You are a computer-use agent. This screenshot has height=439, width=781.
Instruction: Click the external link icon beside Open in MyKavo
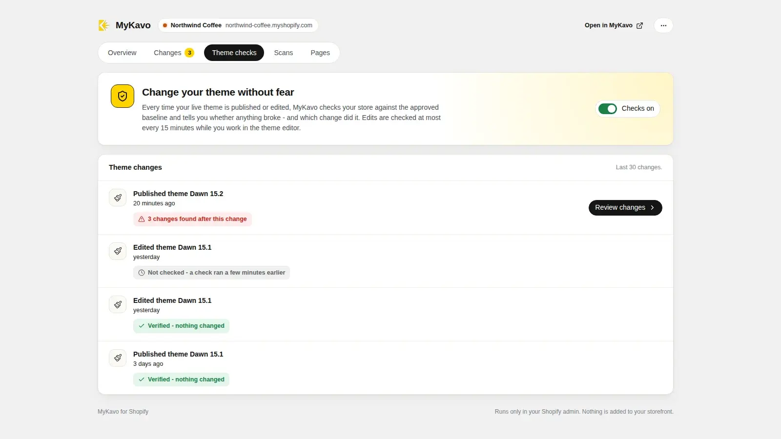point(639,25)
